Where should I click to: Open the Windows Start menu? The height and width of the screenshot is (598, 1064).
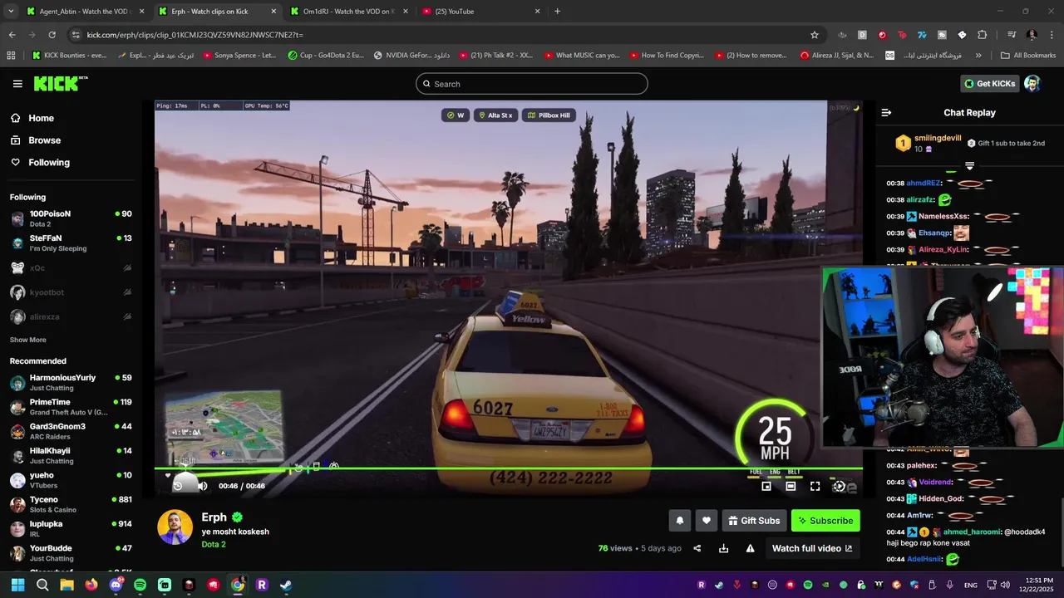[x=18, y=585]
